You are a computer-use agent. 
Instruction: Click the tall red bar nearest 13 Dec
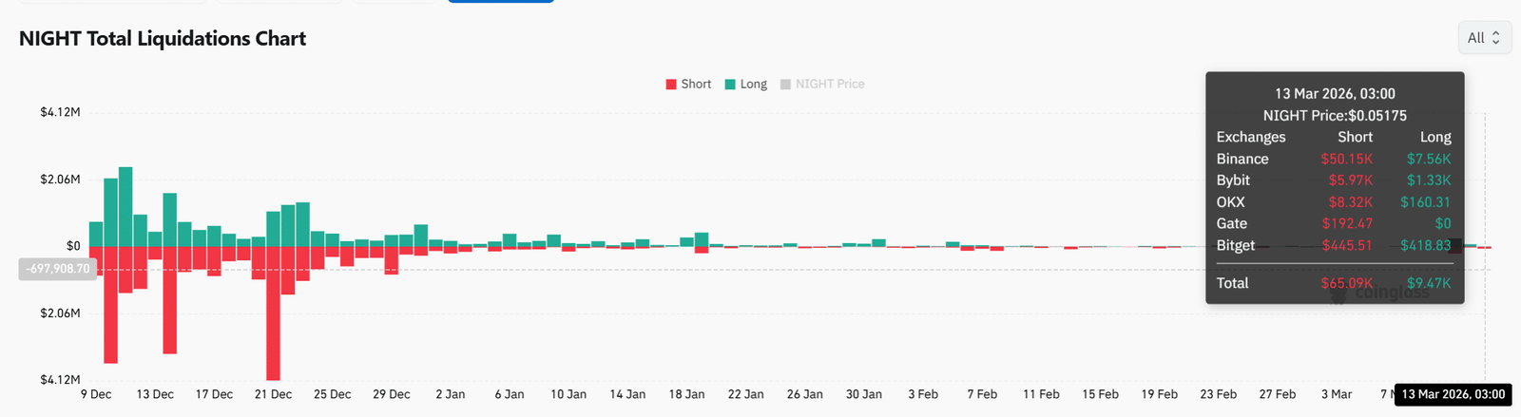point(169,299)
